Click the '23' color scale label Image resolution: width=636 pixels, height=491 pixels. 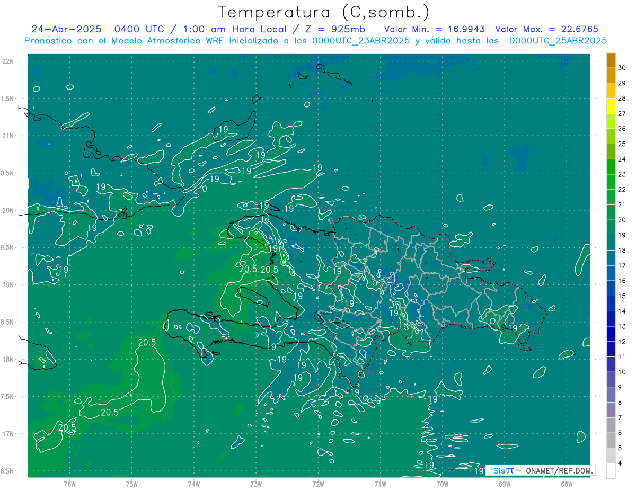(x=622, y=174)
